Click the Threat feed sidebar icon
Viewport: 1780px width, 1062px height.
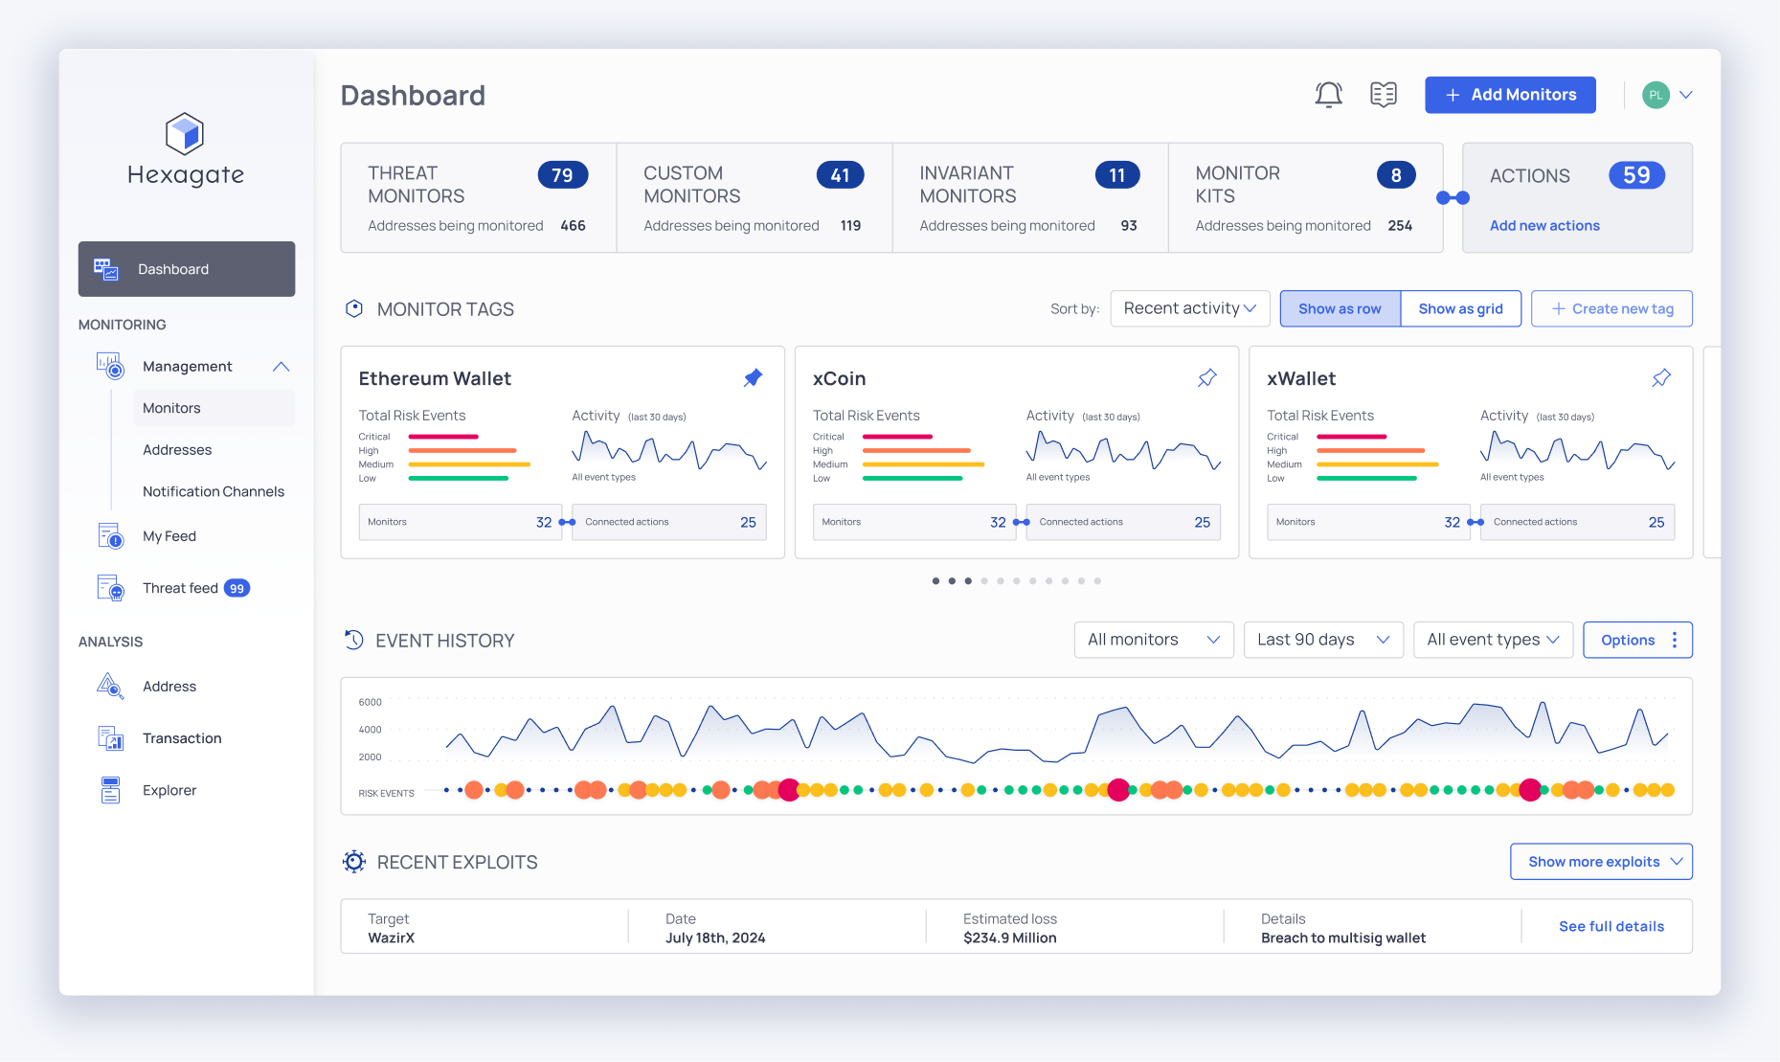tap(110, 588)
